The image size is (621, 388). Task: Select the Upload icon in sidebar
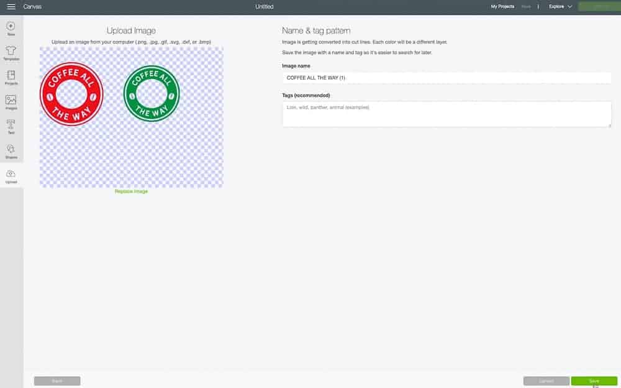(11, 177)
